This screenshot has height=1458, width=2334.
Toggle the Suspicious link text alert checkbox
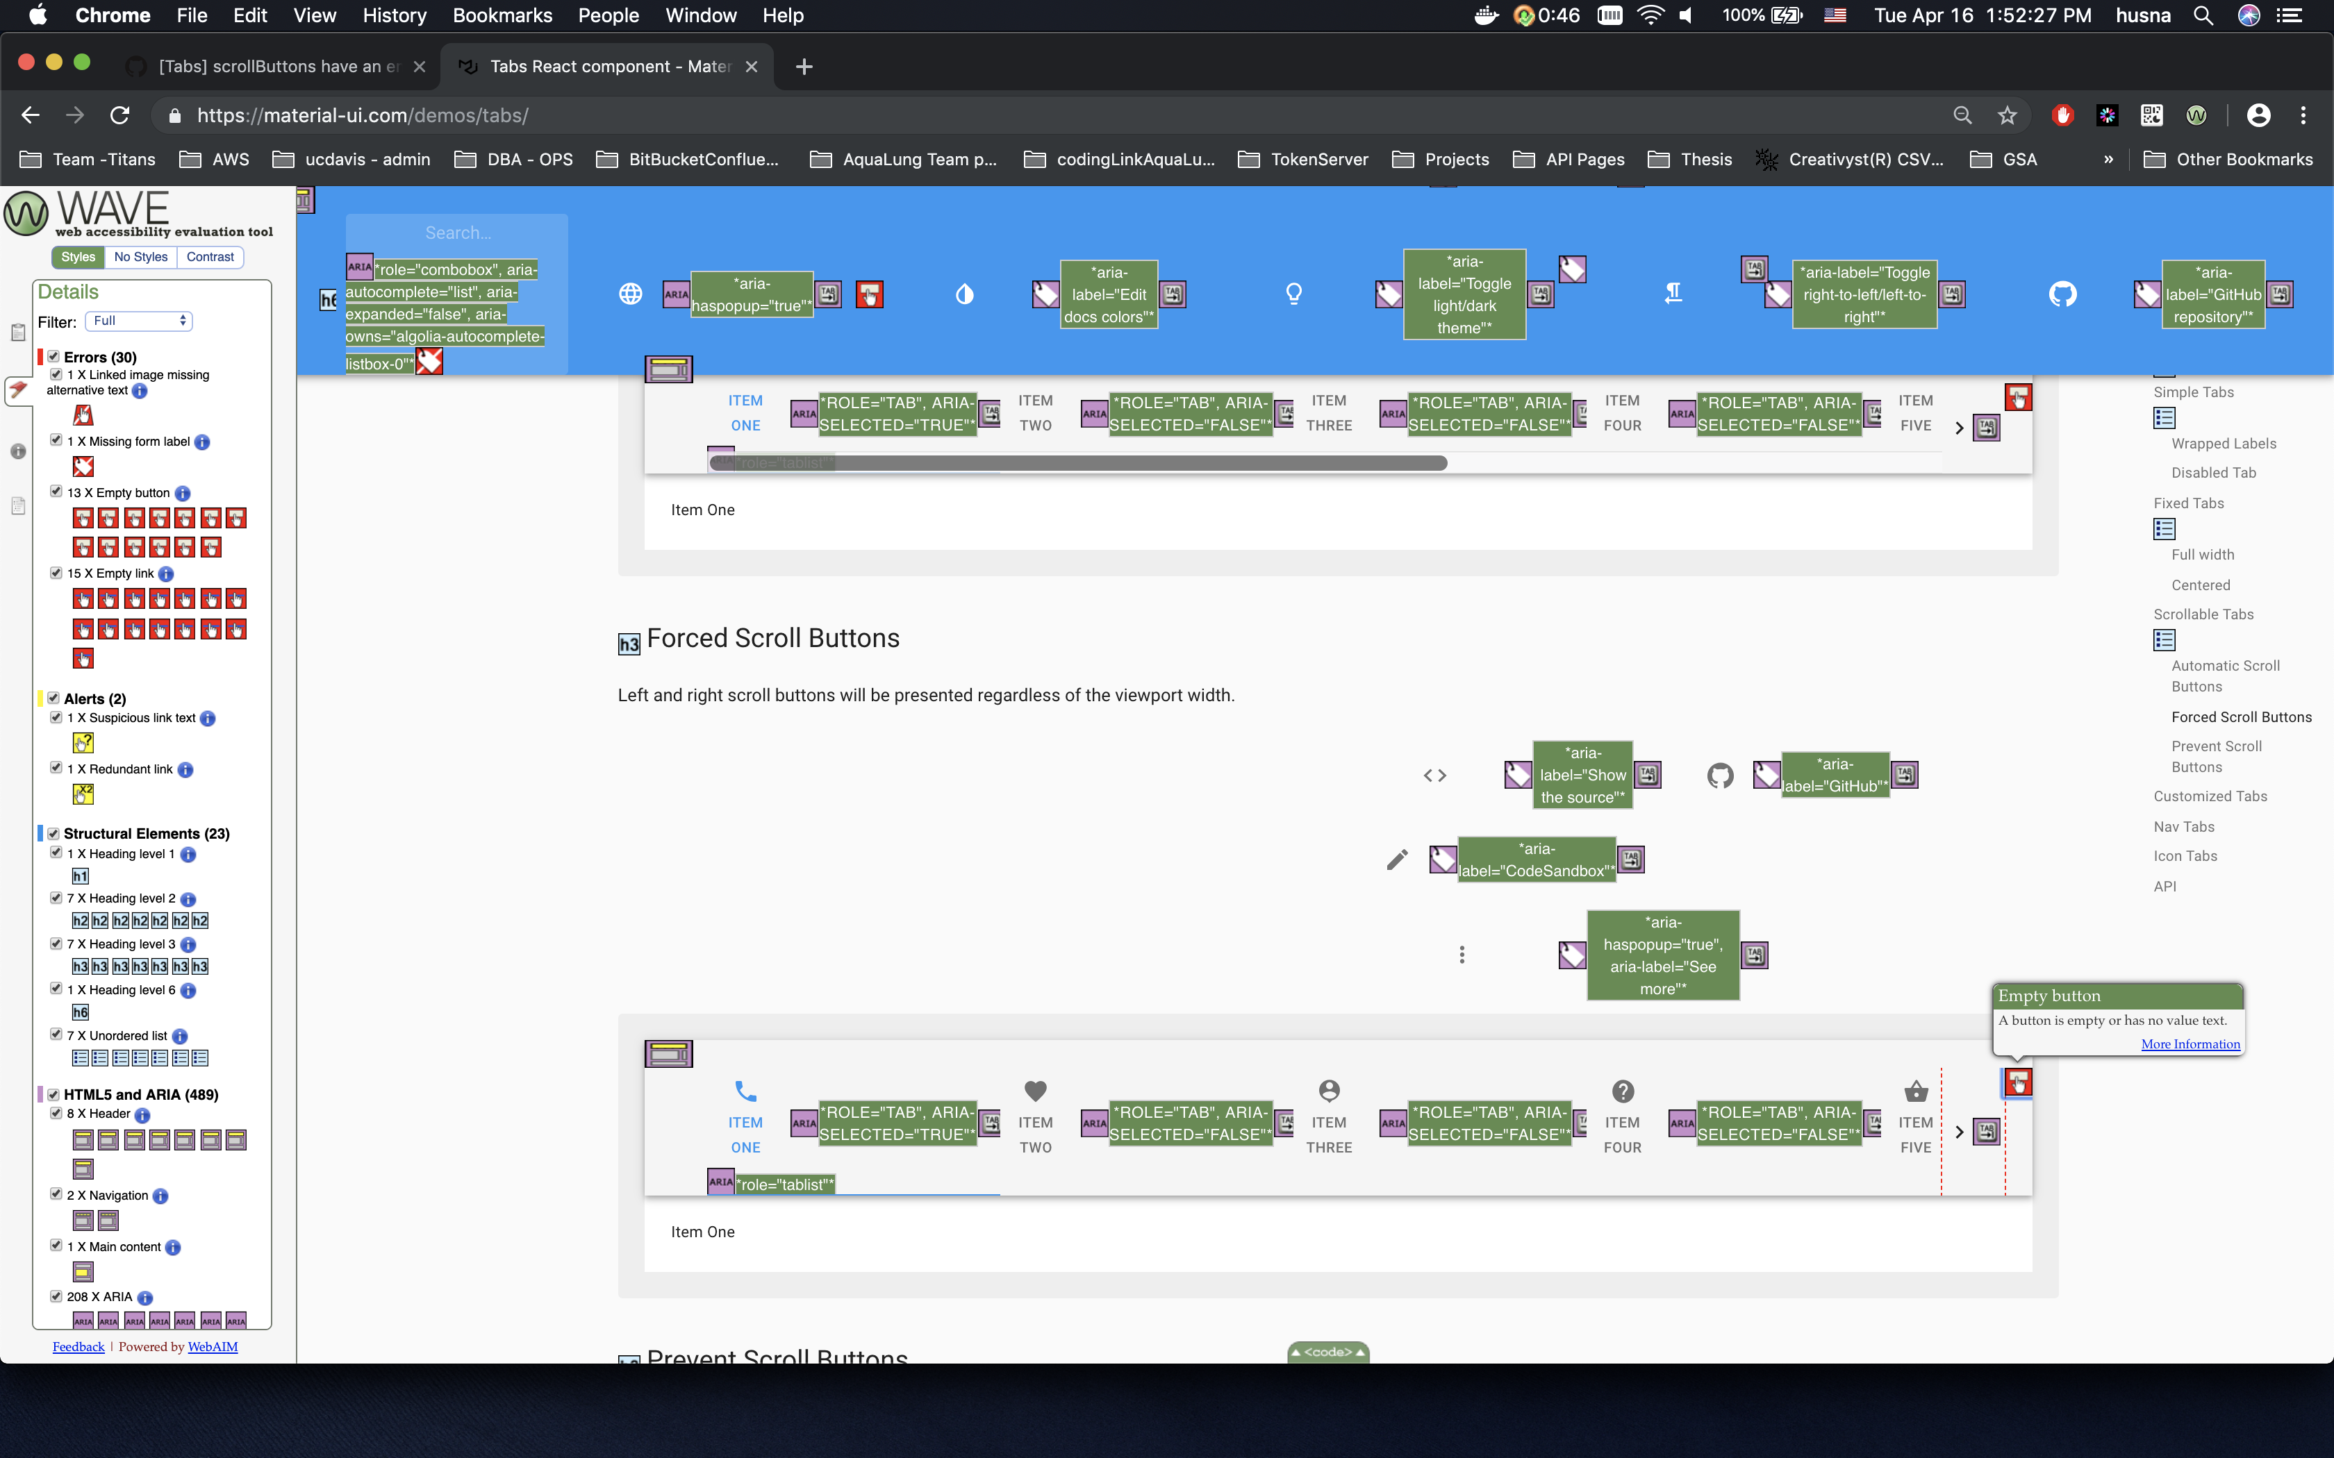pos(55,717)
